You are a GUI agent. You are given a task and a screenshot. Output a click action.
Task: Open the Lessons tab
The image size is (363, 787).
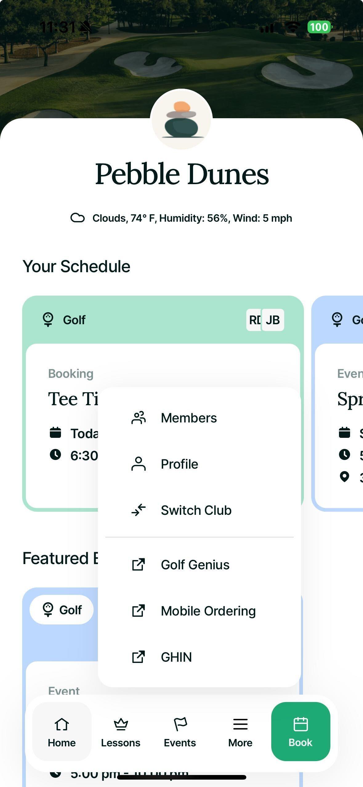point(121,732)
